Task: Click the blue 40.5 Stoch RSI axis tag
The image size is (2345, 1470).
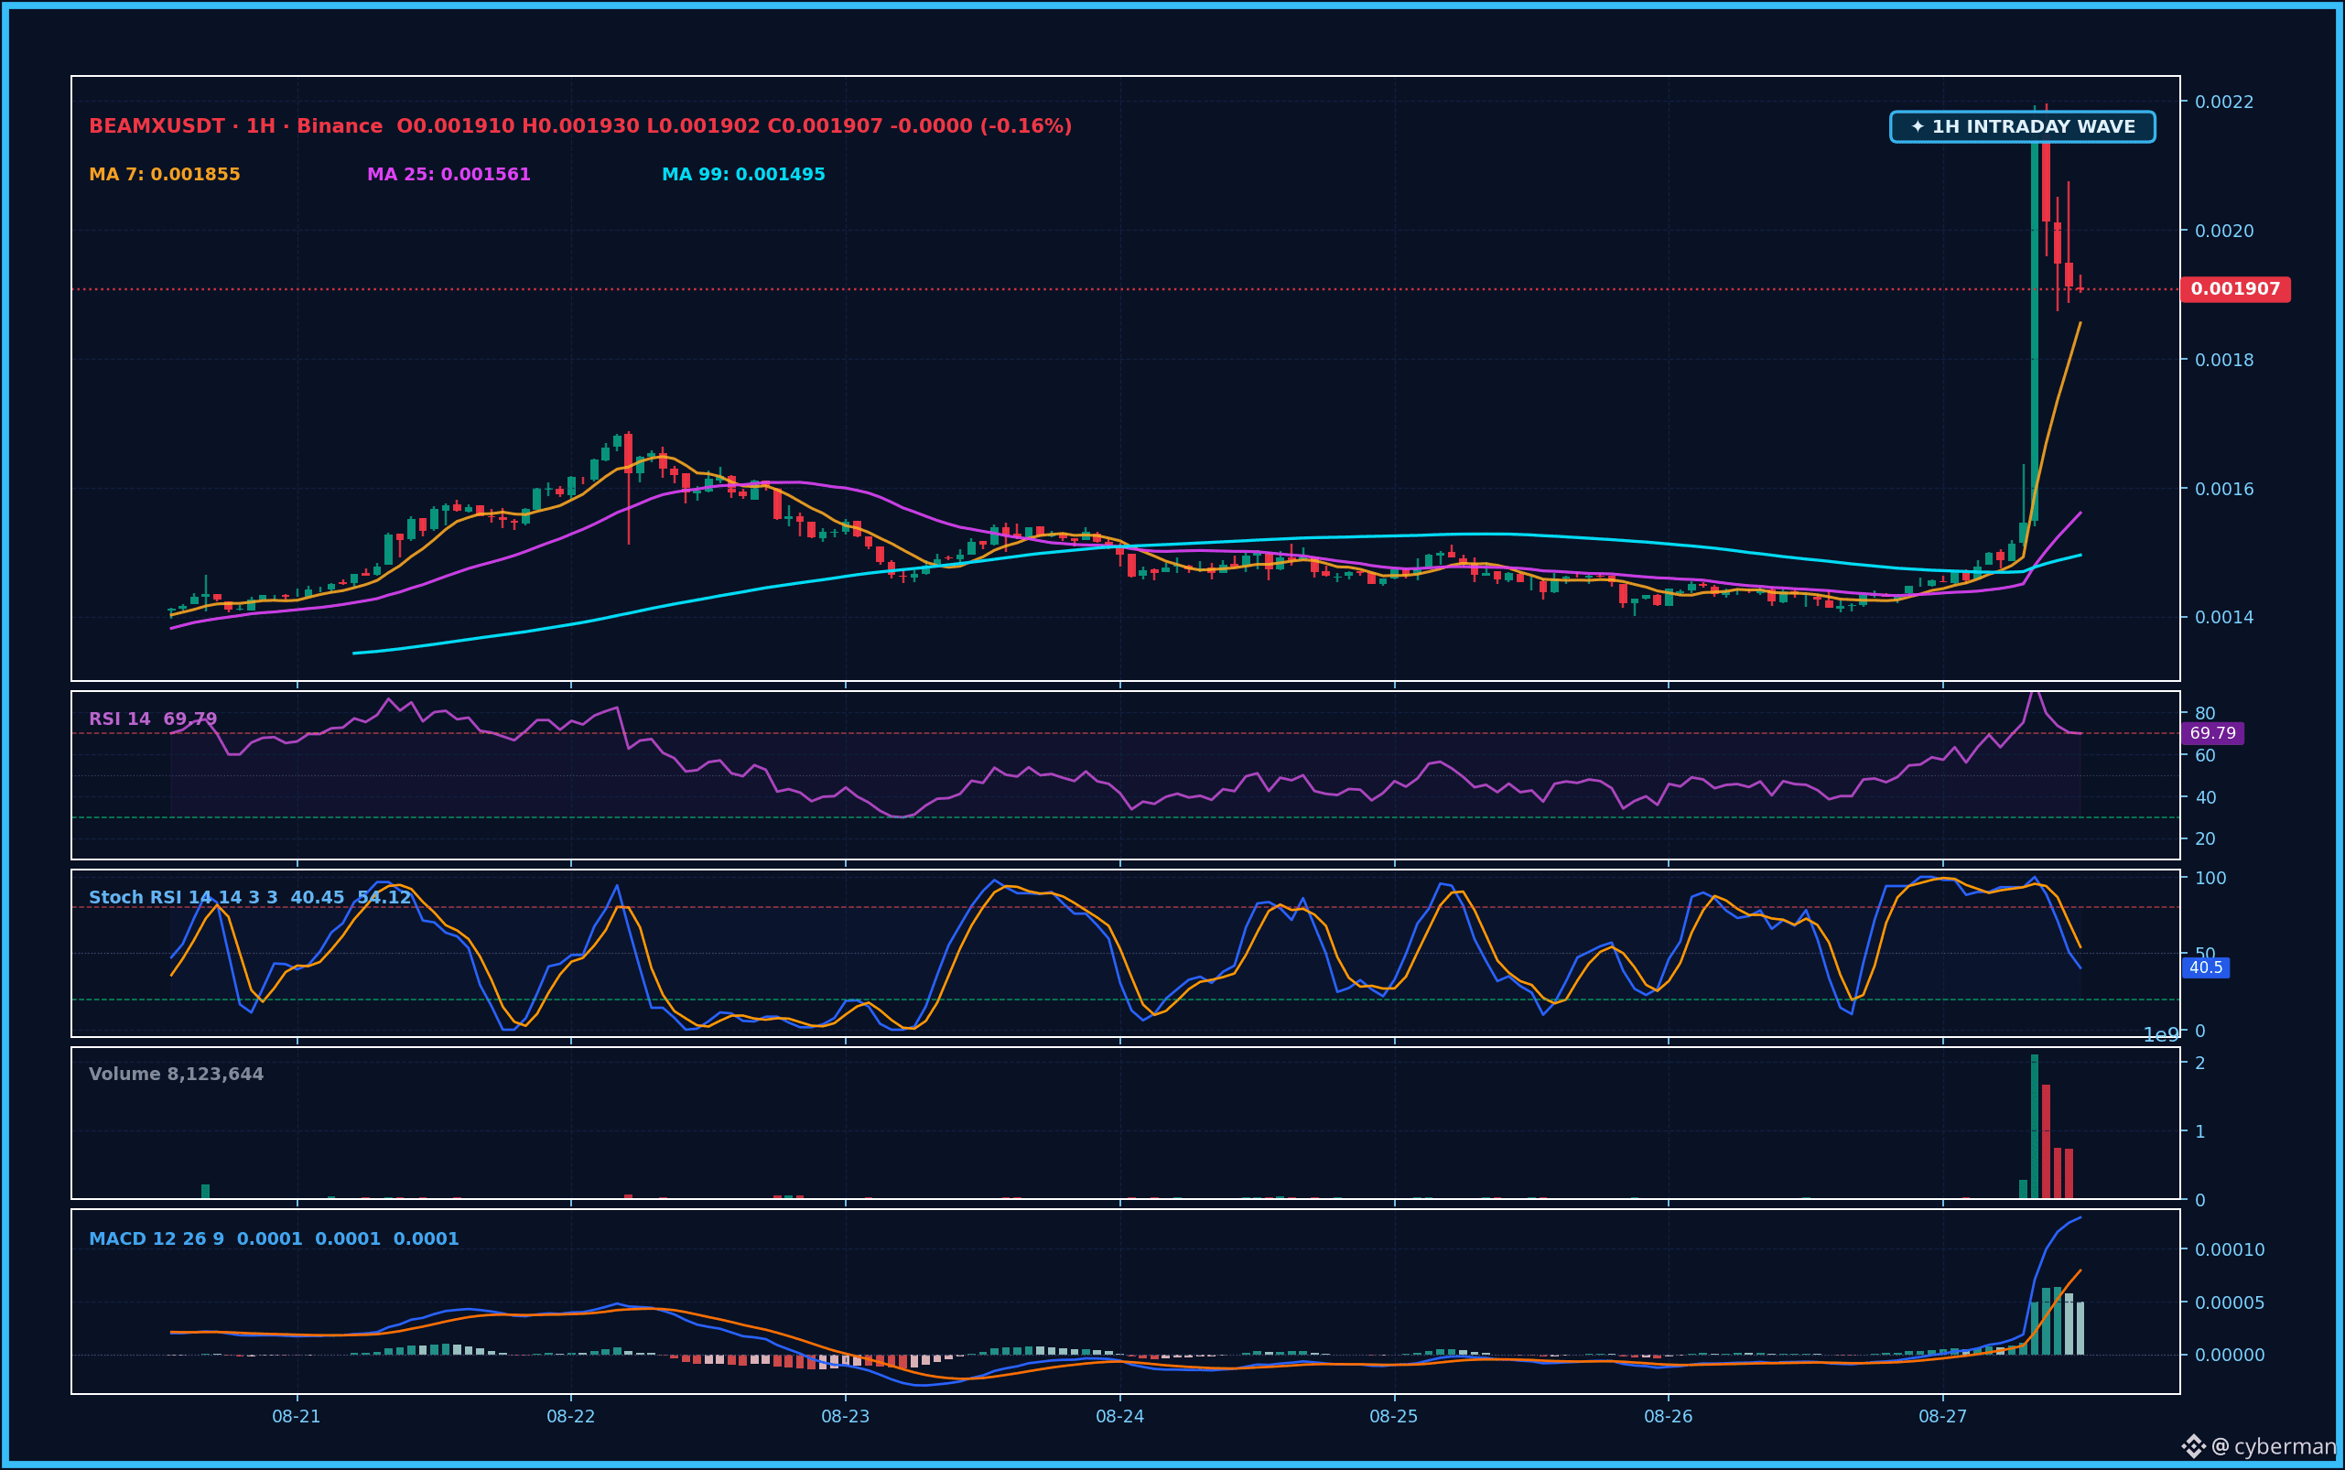Action: pos(2205,967)
